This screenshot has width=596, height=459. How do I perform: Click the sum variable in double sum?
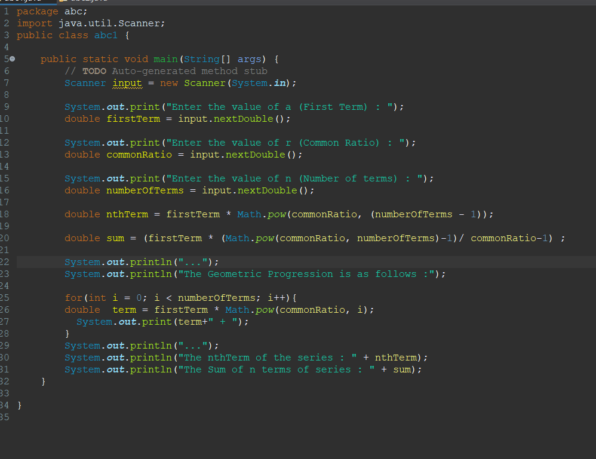pyautogui.click(x=115, y=238)
